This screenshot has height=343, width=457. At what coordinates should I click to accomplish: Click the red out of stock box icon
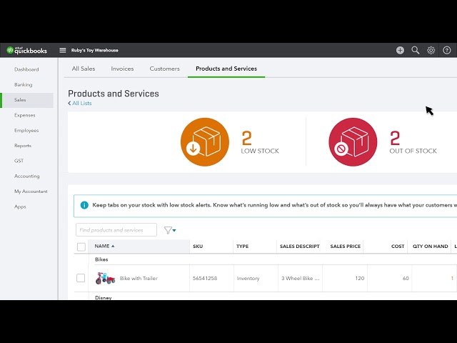coord(353,142)
